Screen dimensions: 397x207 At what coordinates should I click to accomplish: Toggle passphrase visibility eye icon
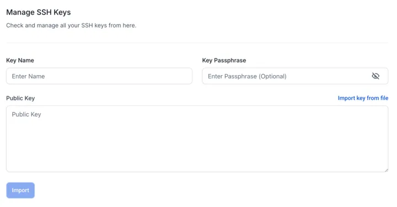tap(375, 76)
